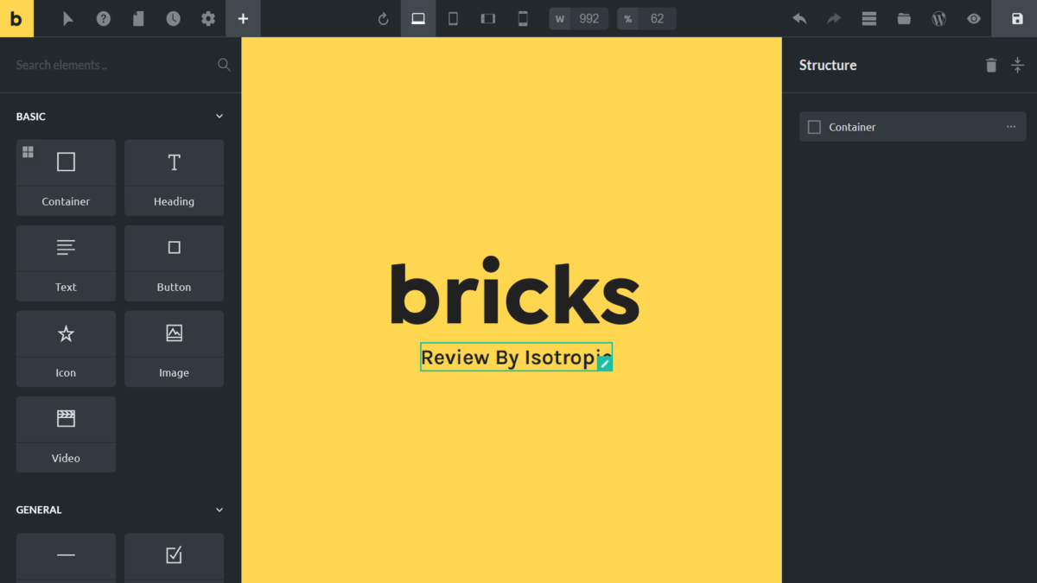This screenshot has width=1037, height=583.
Task: Switch to tablet viewport mode
Action: pyautogui.click(x=453, y=18)
